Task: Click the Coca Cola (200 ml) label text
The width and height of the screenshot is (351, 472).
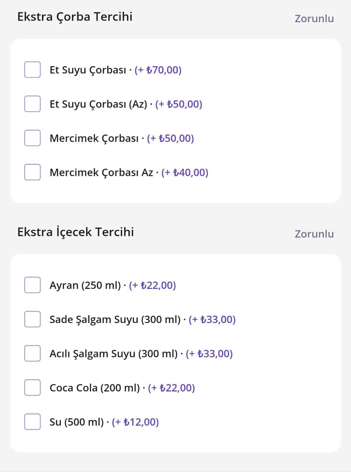Action: tap(95, 388)
